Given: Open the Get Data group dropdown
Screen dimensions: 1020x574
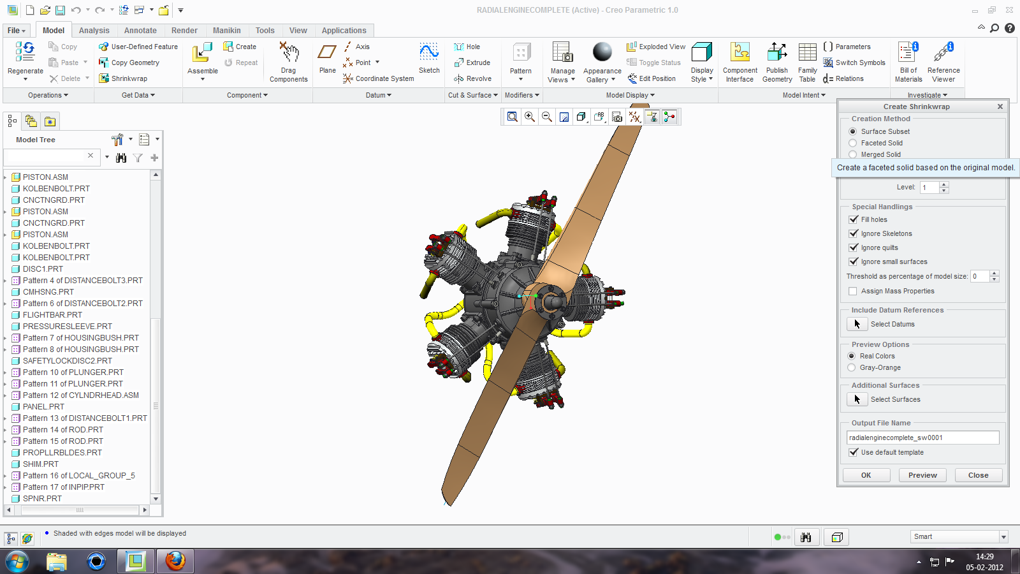Looking at the screenshot, I should 138,95.
